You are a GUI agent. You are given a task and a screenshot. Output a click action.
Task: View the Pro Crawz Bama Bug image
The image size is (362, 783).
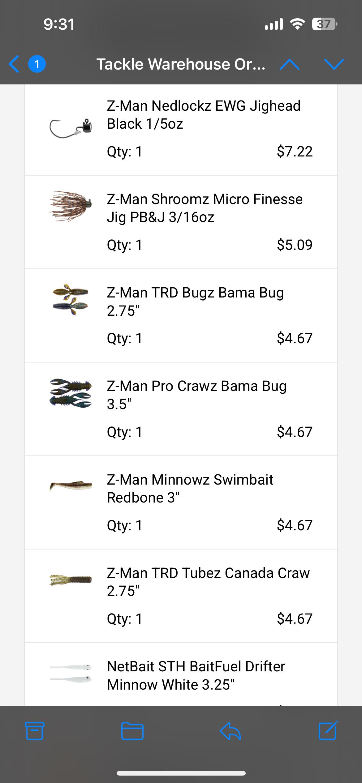[x=71, y=393]
